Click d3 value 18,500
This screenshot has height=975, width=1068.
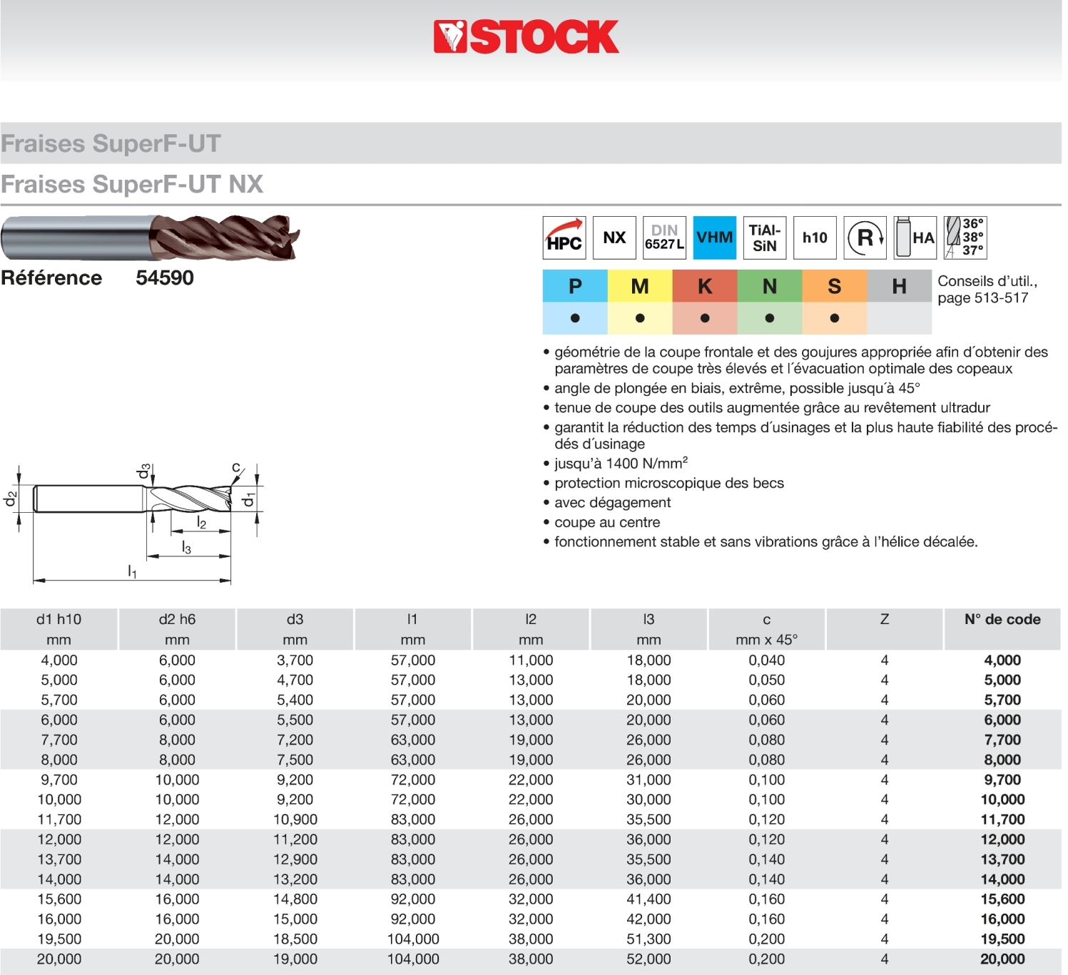[x=295, y=940]
